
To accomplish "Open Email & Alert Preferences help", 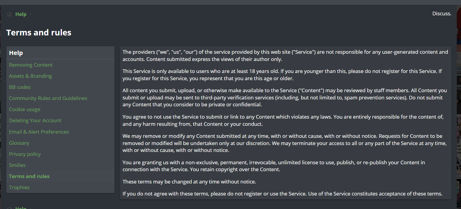I will 39,132.
